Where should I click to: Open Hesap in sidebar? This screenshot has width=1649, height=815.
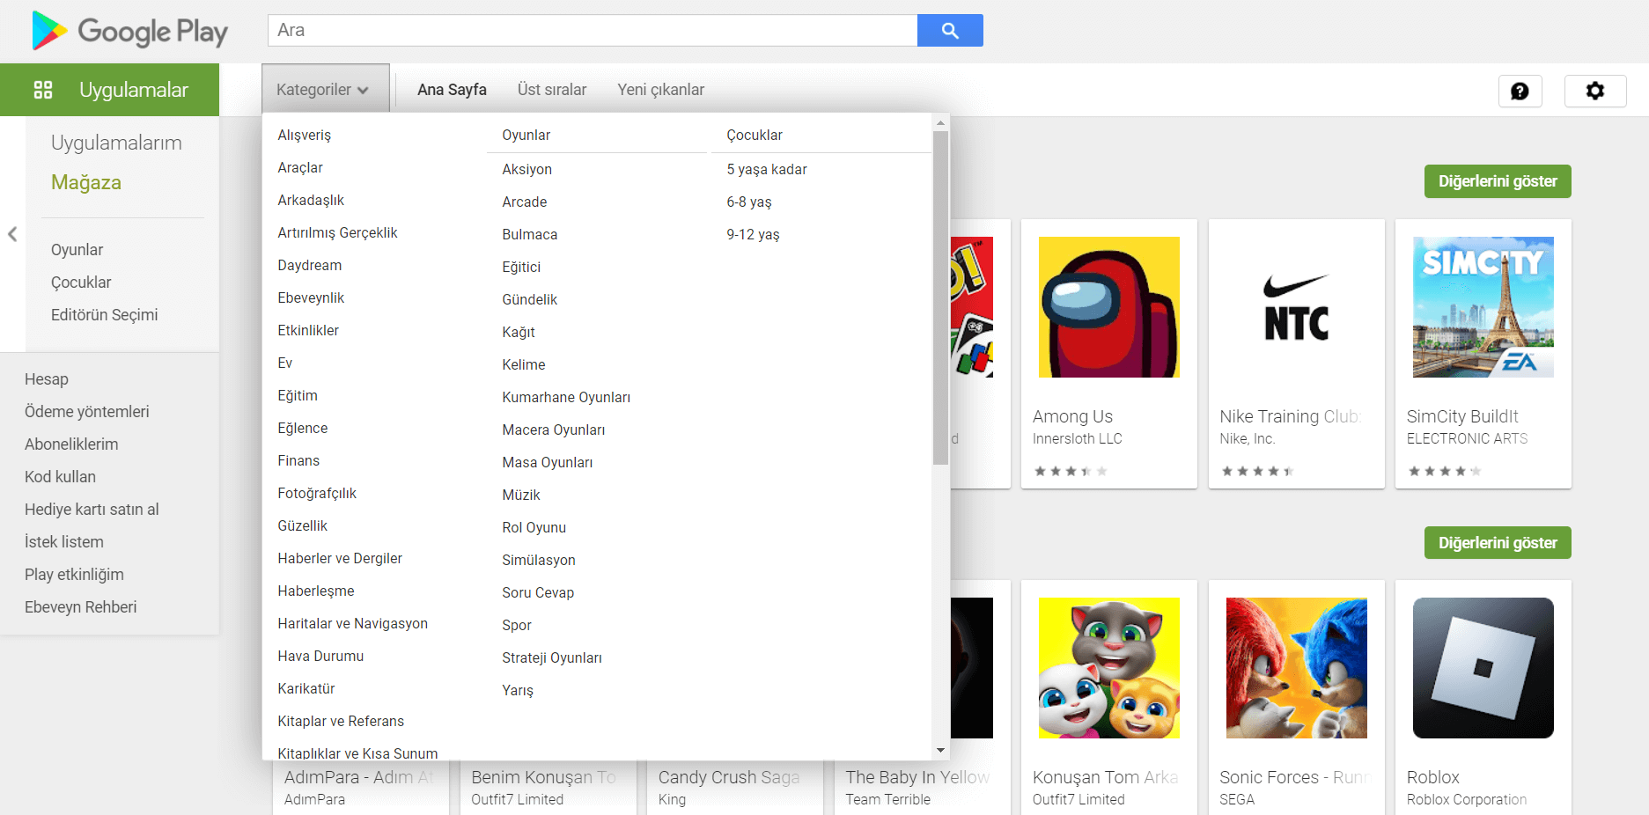pyautogui.click(x=46, y=379)
